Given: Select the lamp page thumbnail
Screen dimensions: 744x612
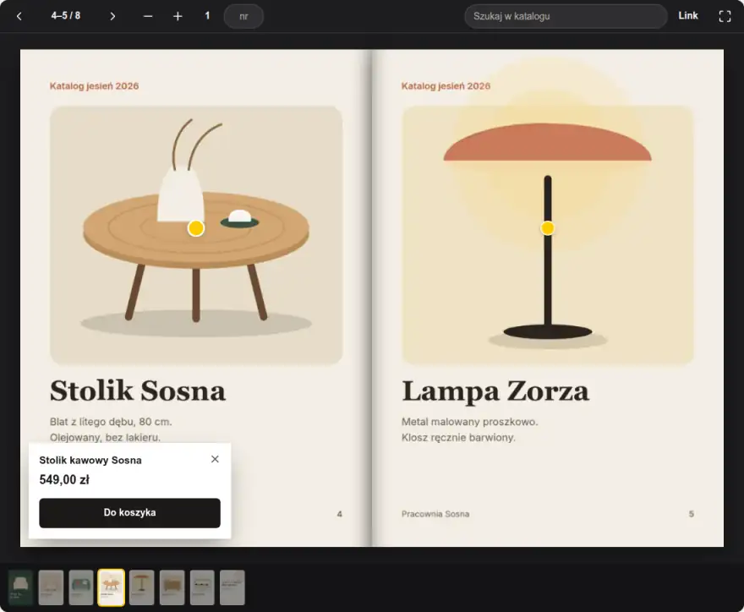Looking at the screenshot, I should tap(142, 587).
